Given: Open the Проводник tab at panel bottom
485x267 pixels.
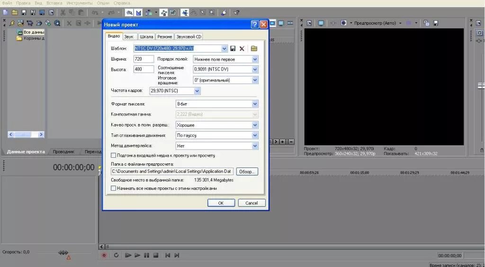Looking at the screenshot, I should [x=63, y=152].
